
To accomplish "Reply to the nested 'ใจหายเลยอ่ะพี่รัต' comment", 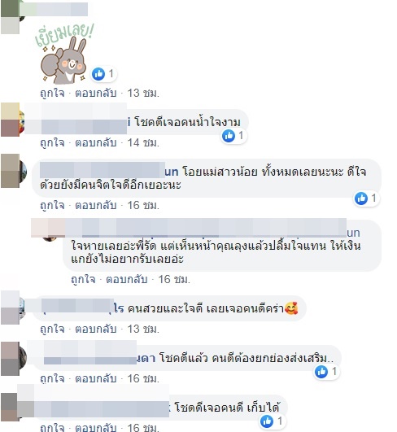I will tap(126, 279).
